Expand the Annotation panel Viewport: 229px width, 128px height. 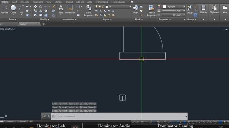(70, 19)
